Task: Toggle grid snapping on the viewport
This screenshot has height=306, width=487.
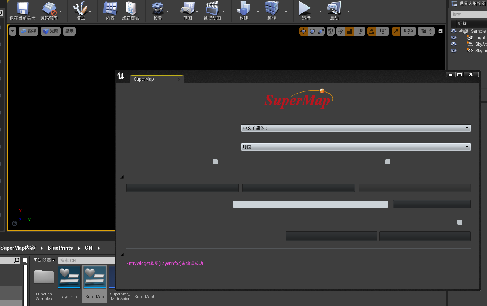Action: (x=349, y=31)
